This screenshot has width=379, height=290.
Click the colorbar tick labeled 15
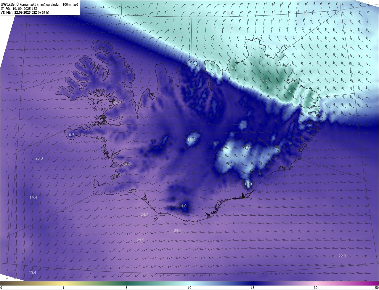(253, 288)
